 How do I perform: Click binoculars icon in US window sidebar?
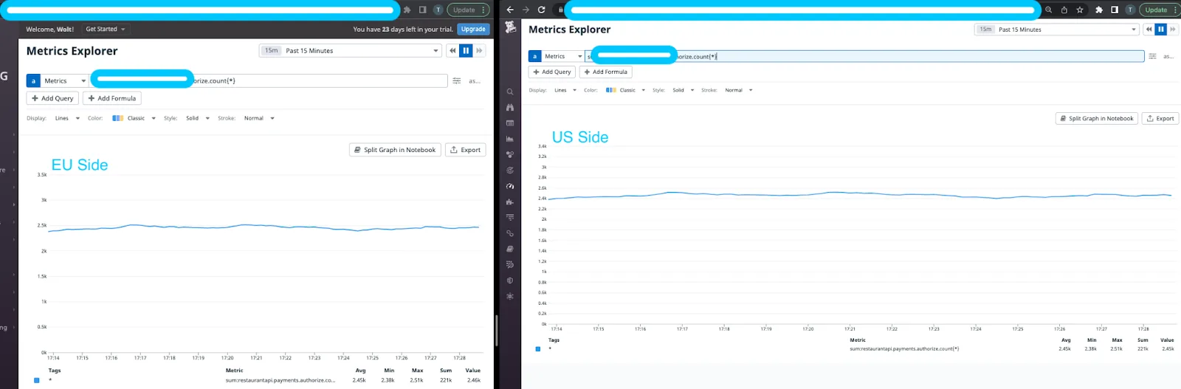pyautogui.click(x=510, y=108)
